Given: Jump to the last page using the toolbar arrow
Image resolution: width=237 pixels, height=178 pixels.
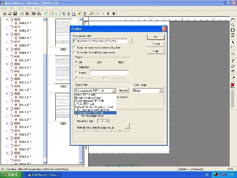Looking at the screenshot, I should 114,14.
